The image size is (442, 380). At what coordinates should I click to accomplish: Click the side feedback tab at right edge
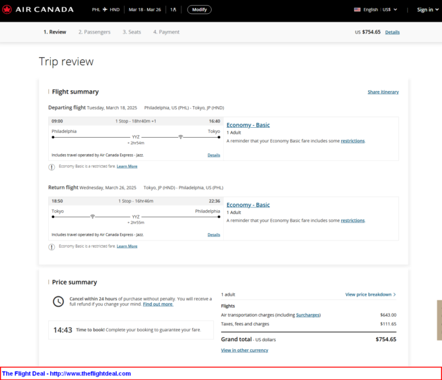point(439,320)
